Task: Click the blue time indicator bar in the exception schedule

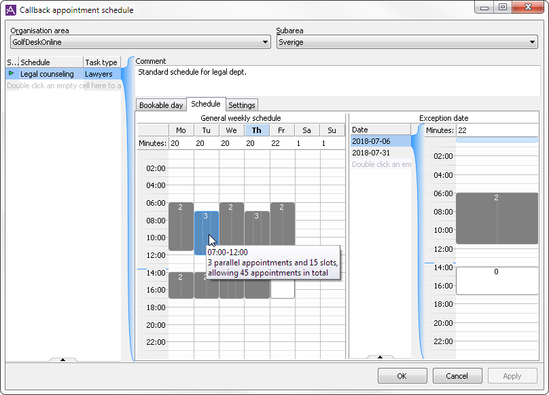Action: coord(497,139)
